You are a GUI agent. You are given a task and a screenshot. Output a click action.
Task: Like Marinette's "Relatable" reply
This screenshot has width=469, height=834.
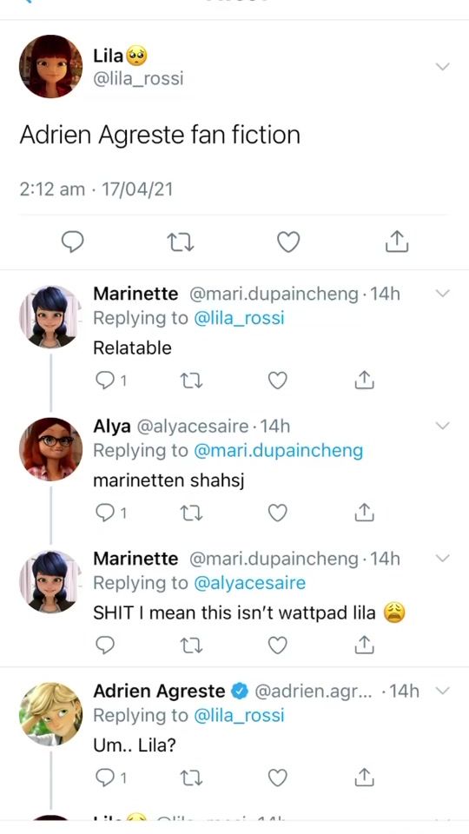[277, 381]
